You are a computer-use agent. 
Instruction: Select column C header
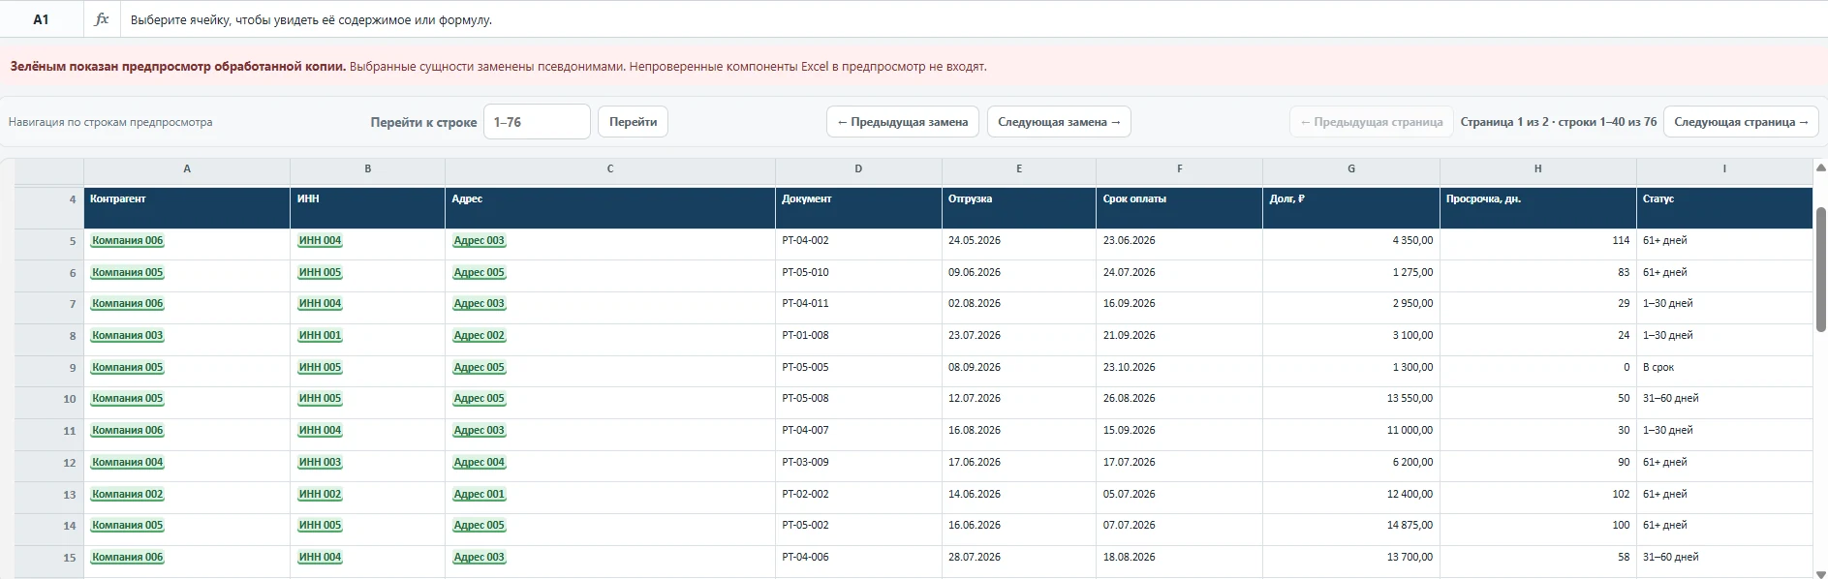click(x=610, y=168)
